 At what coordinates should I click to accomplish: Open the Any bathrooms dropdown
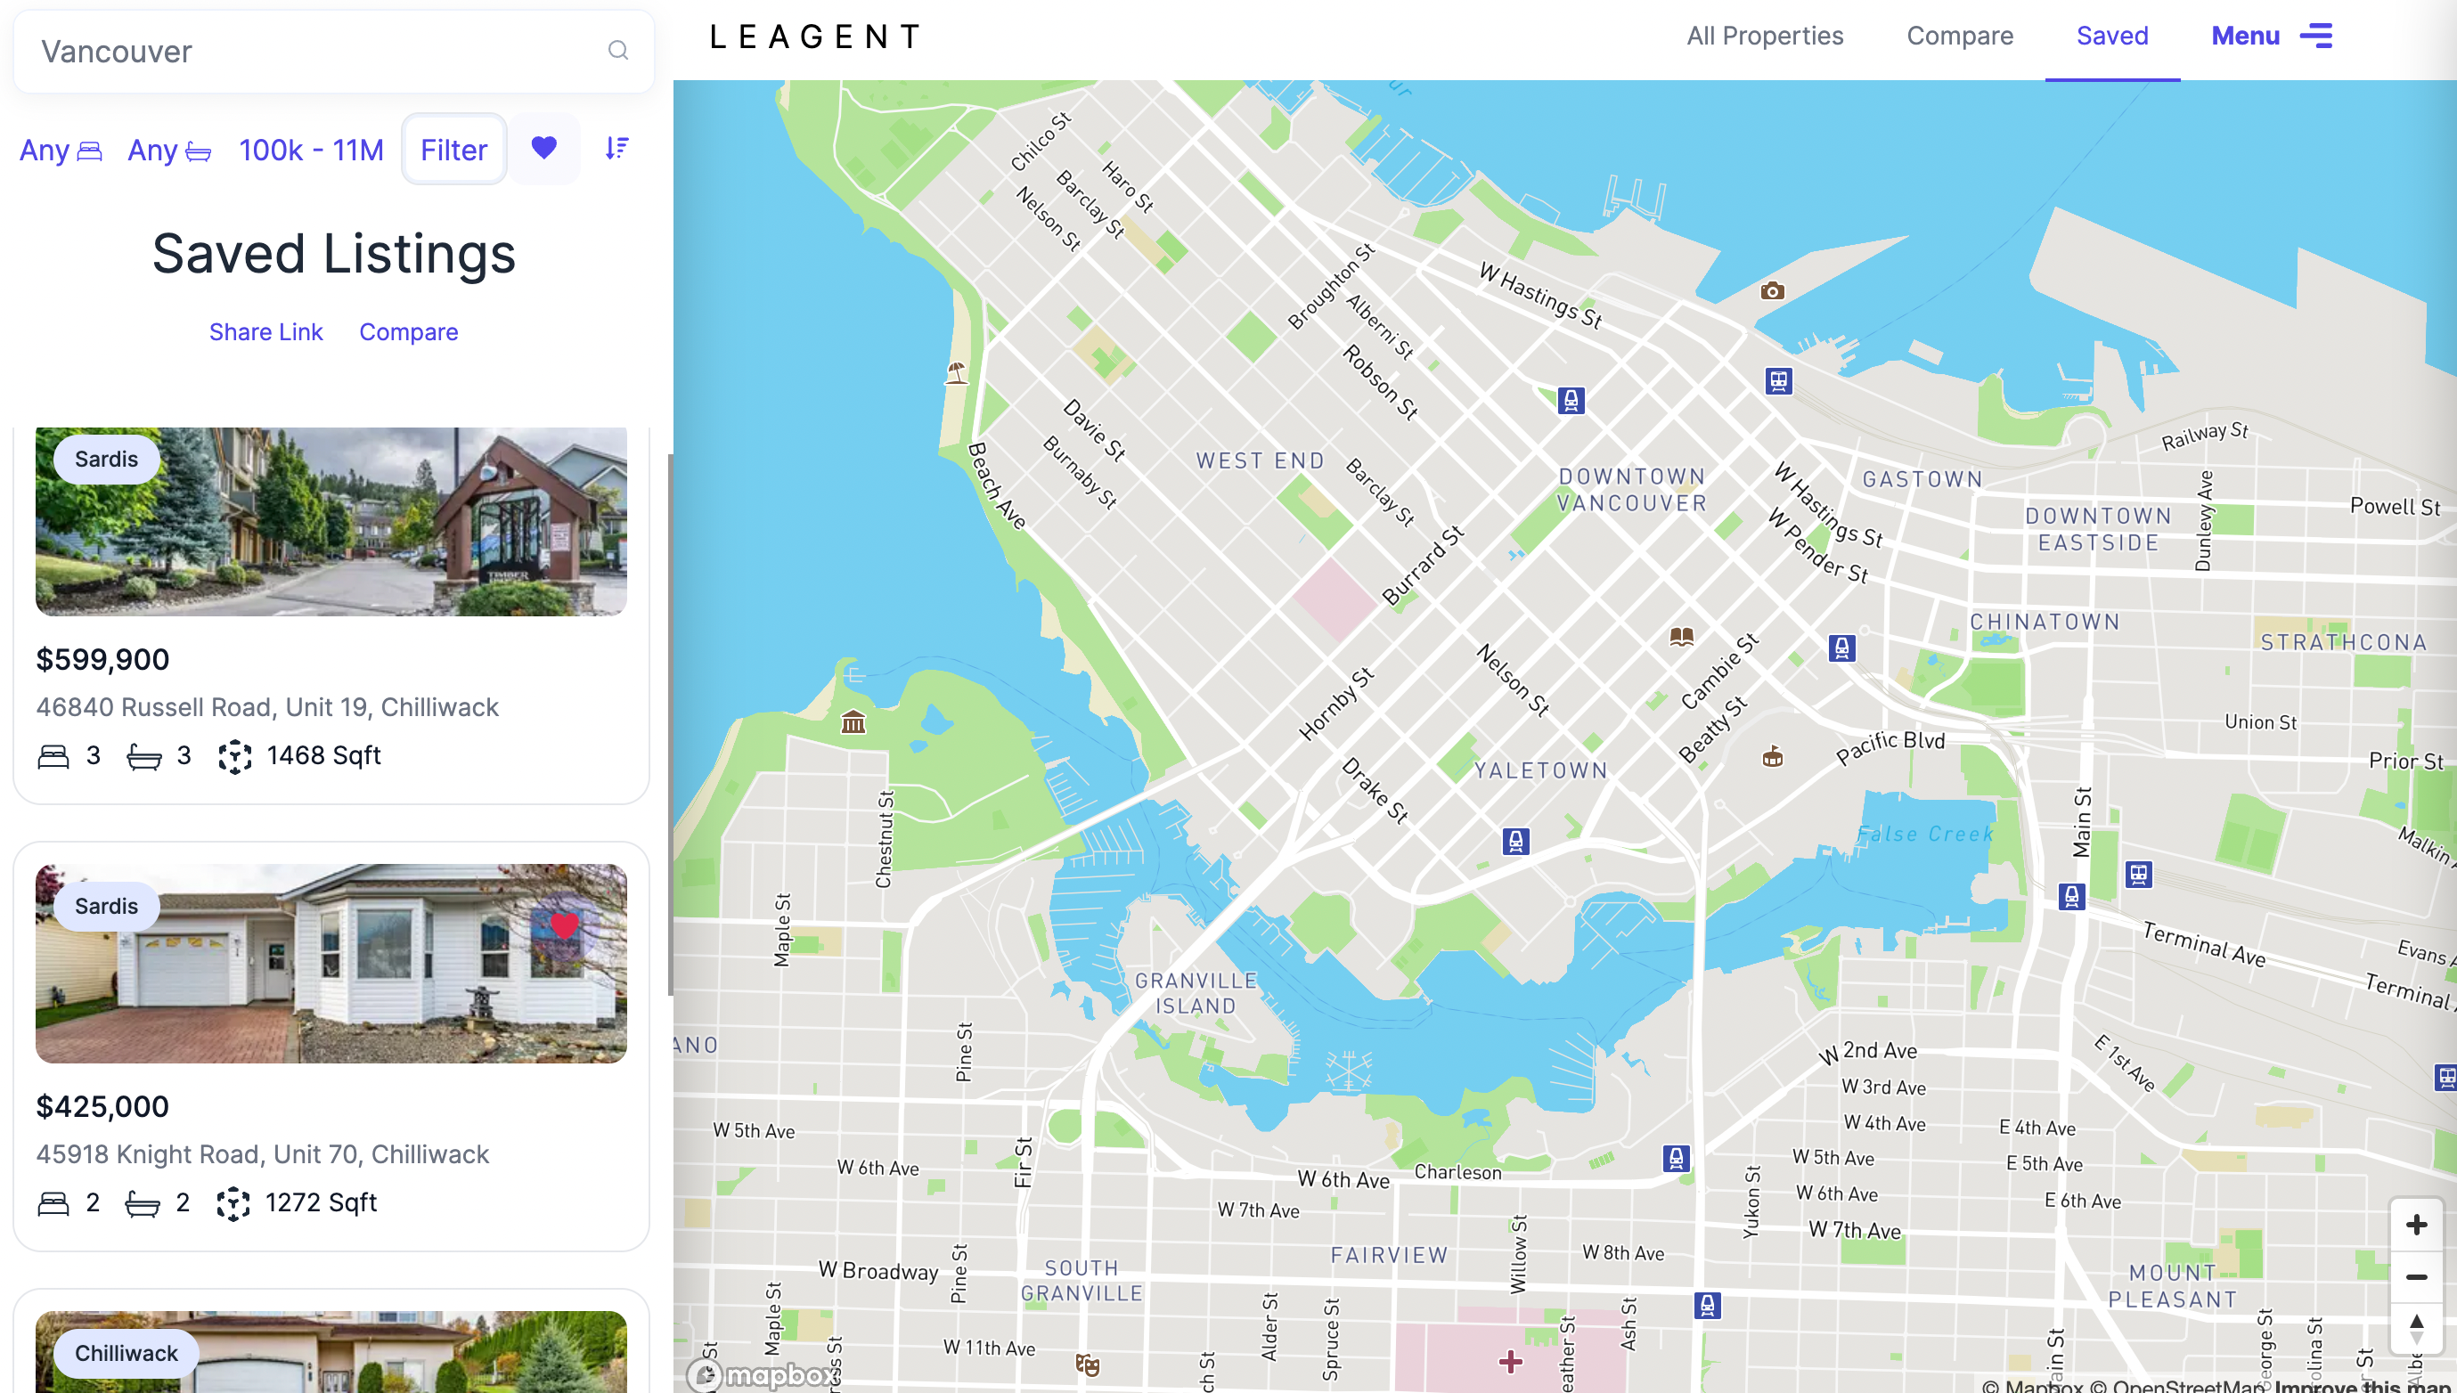[169, 151]
